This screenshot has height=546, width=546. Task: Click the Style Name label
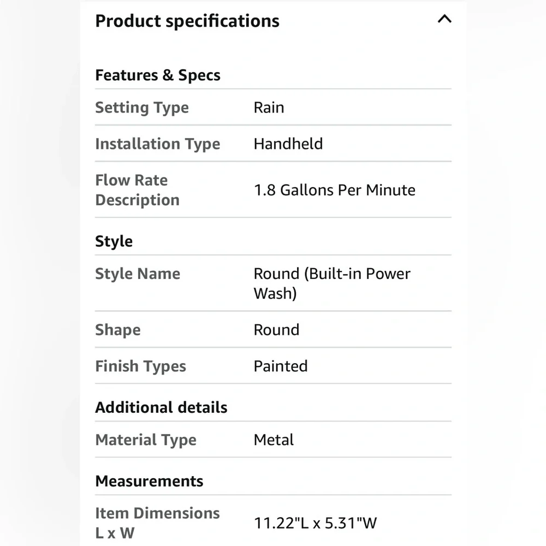[138, 274]
